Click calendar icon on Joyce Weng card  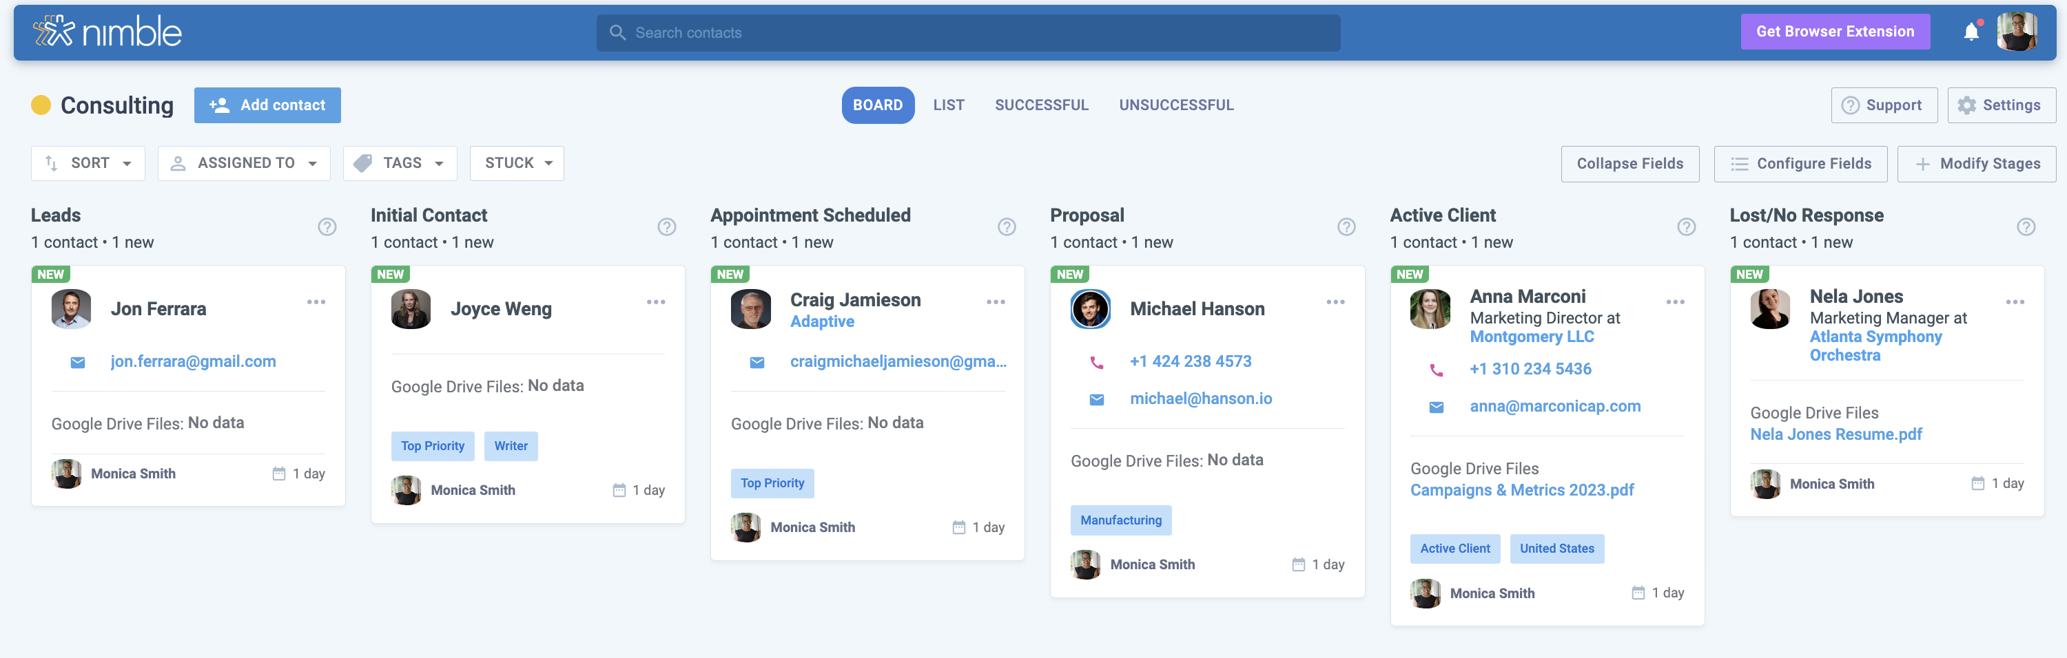[619, 491]
